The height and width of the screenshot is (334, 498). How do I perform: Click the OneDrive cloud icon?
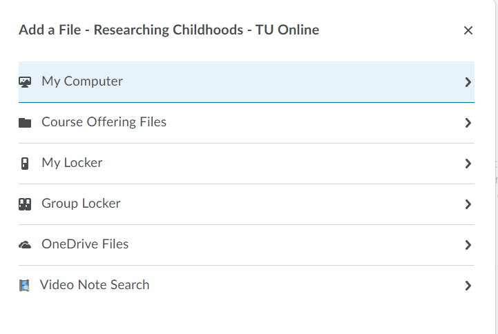pos(25,245)
